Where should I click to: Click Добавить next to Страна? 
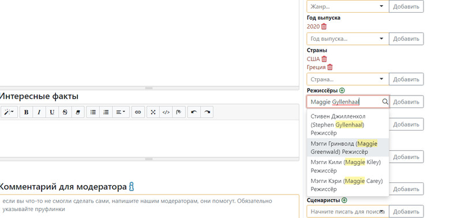click(x=406, y=79)
